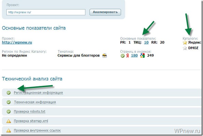
Task: Expand Техническая информация section
Action: (35, 102)
